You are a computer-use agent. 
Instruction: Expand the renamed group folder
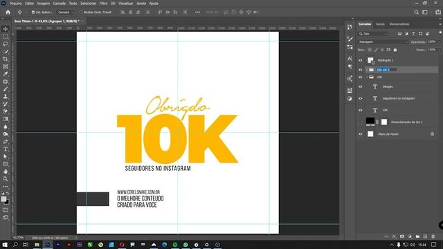pyautogui.click(x=367, y=69)
